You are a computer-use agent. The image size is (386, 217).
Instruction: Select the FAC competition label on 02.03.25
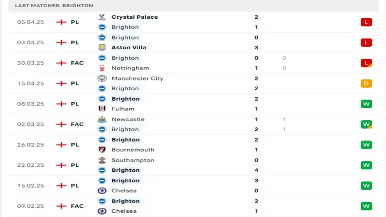pyautogui.click(x=77, y=124)
